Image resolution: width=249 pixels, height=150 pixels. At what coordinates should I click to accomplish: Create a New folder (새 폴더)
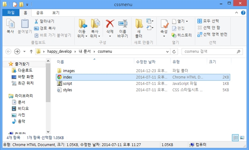pos(139,28)
